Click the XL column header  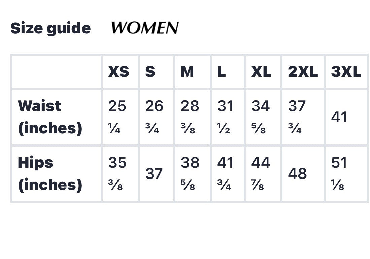(x=261, y=72)
